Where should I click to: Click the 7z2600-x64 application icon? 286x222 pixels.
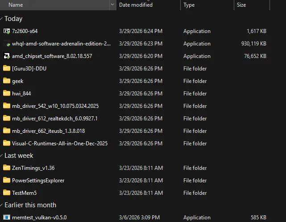tap(7, 31)
